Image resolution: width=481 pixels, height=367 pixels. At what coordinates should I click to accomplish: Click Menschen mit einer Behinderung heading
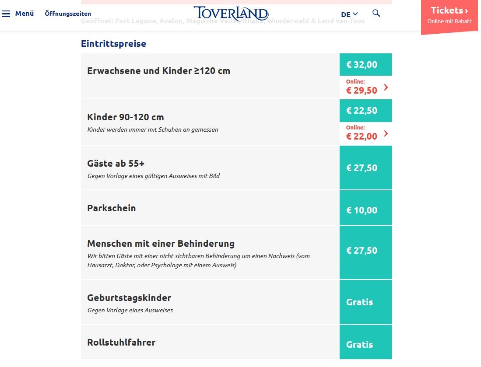(x=161, y=244)
